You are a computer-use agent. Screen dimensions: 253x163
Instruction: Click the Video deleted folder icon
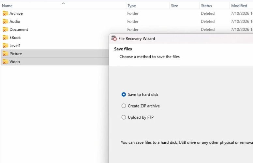click(x=5, y=62)
